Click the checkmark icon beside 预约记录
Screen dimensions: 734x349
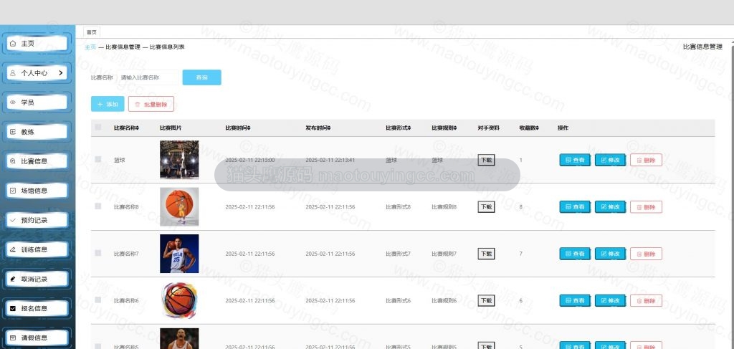13,220
